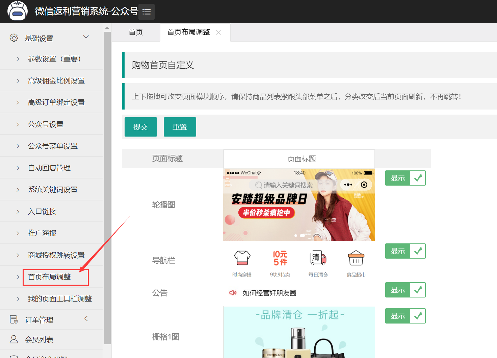
Task: Click arrow beside 推广海报
Action: coord(18,233)
